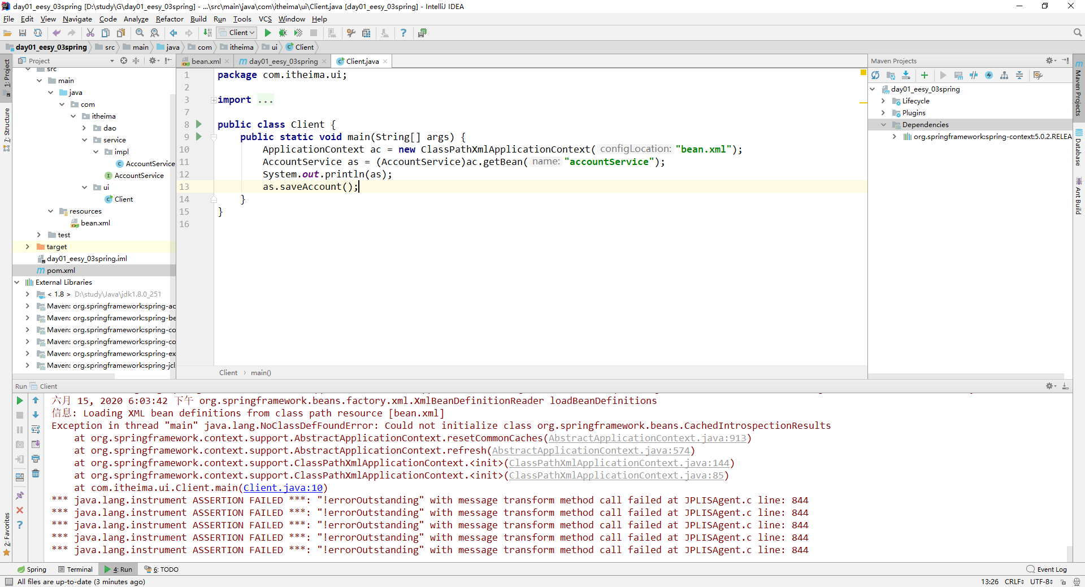Image resolution: width=1085 pixels, height=587 pixels.
Task: Click Show Dependencies diagram icon
Action: (1004, 75)
